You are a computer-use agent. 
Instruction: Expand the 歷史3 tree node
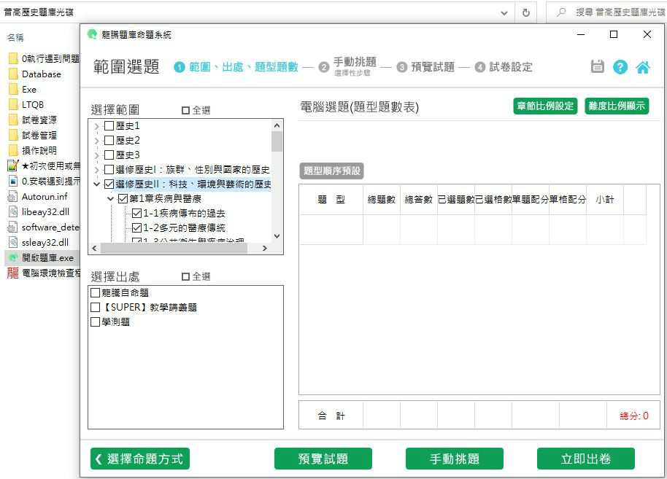[96, 155]
